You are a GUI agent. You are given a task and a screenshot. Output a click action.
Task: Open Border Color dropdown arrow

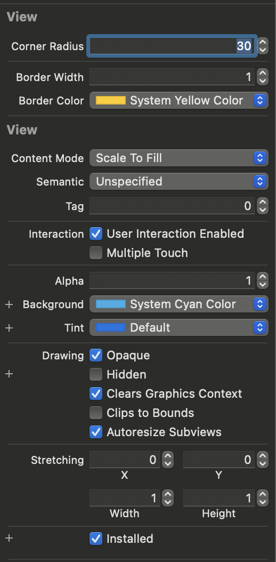point(260,100)
